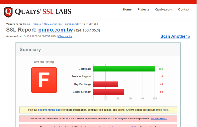
Task: Click the red Key Exchange score bar
Action: pyautogui.click(x=105, y=84)
